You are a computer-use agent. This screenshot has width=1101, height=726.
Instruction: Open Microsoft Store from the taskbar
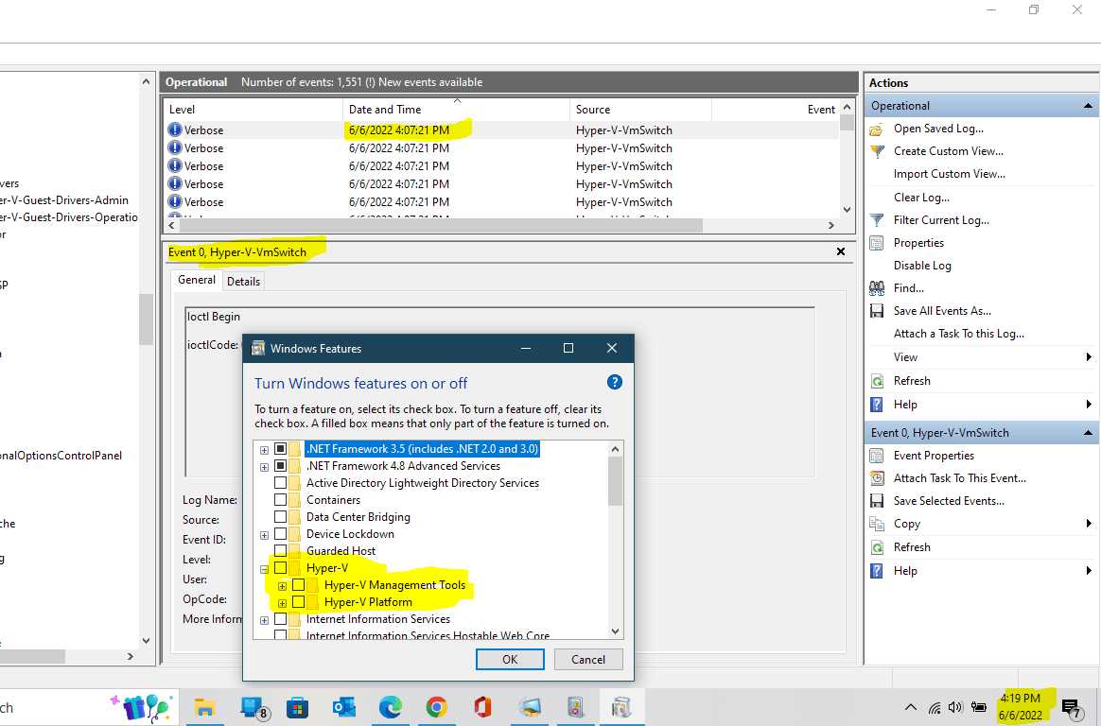pos(297,707)
